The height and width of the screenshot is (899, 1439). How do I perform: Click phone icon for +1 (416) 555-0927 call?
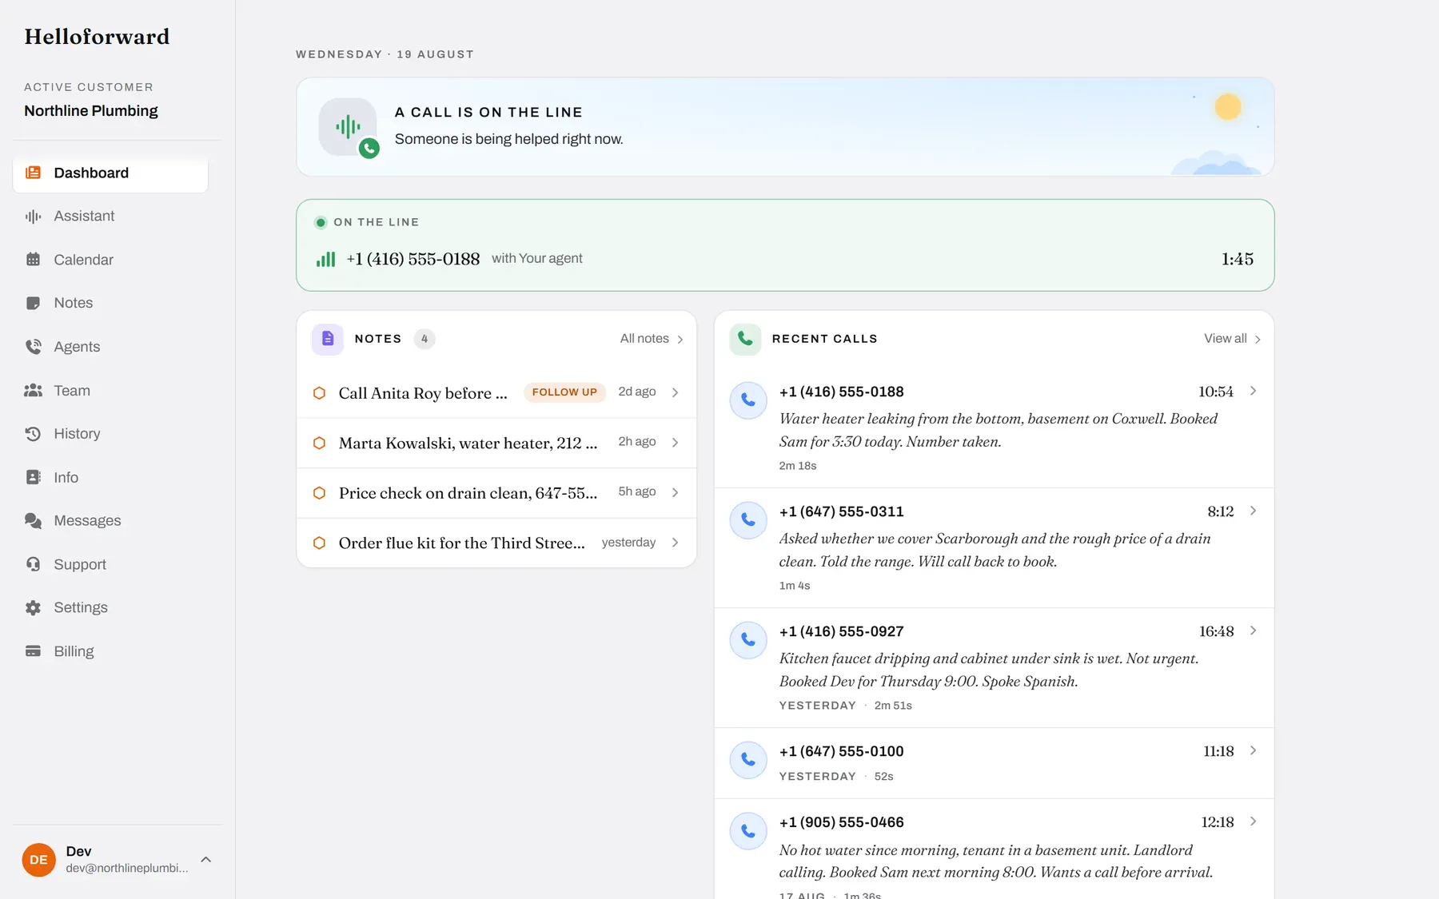tap(748, 640)
